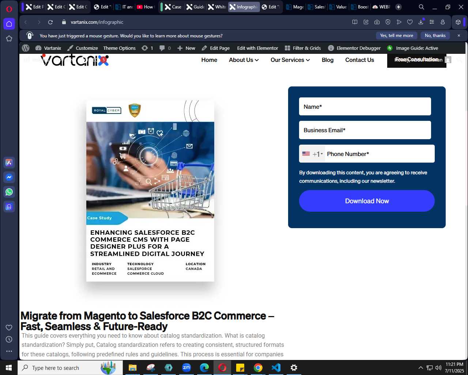Open the downloads icon in address bar
The image size is (468, 375).
coord(421,22)
